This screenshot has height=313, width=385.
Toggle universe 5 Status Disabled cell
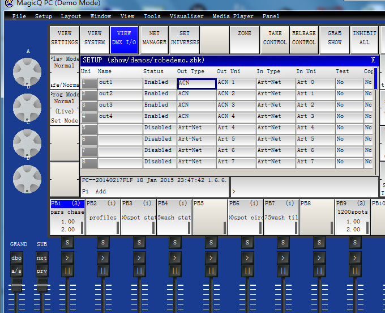tap(160, 129)
